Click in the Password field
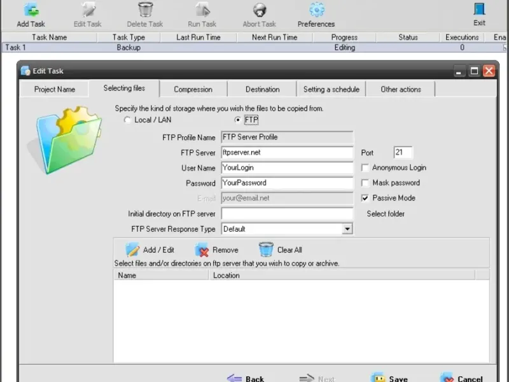The image size is (509, 382). (x=287, y=183)
